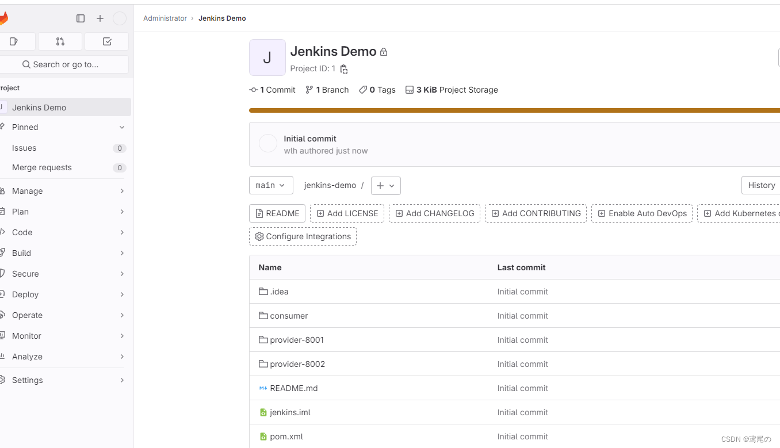Viewport: 780px width, 448px height.
Task: Click Initial commit in pom.xml row
Action: pyautogui.click(x=523, y=436)
